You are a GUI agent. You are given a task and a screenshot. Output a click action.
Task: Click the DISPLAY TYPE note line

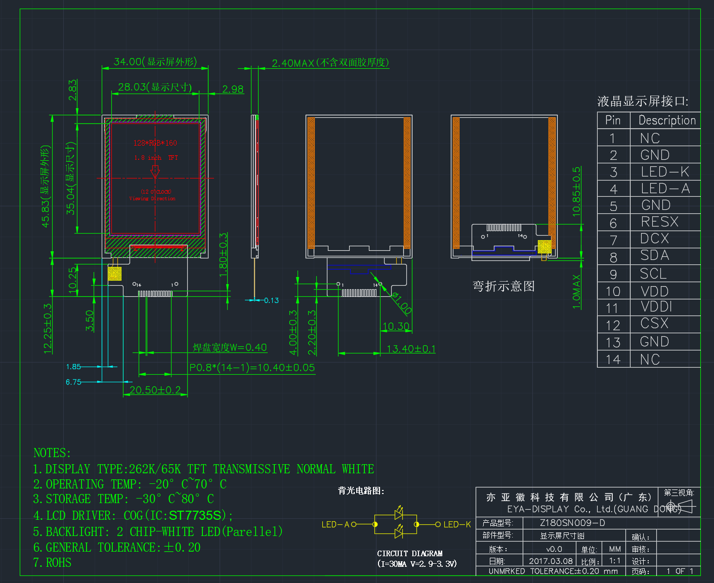[203, 469]
